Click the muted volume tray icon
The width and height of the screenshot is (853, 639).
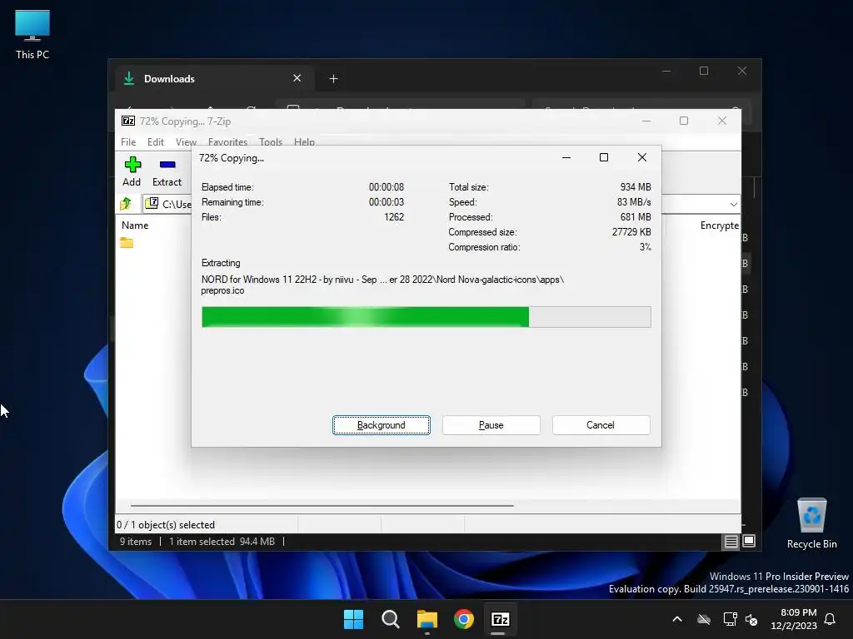tap(752, 619)
